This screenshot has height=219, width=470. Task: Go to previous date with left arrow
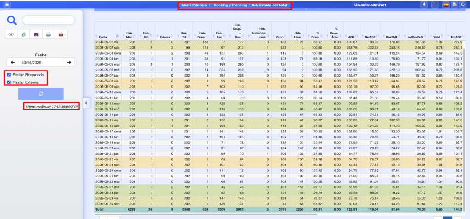[x=12, y=62]
